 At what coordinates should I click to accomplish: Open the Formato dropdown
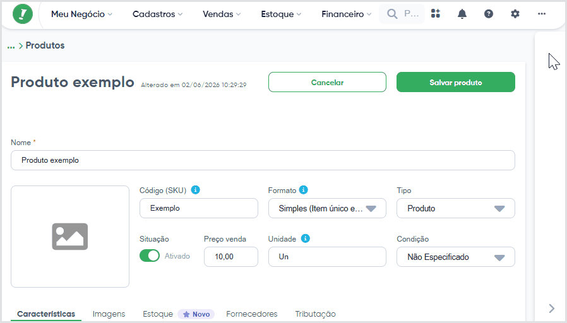coord(327,208)
